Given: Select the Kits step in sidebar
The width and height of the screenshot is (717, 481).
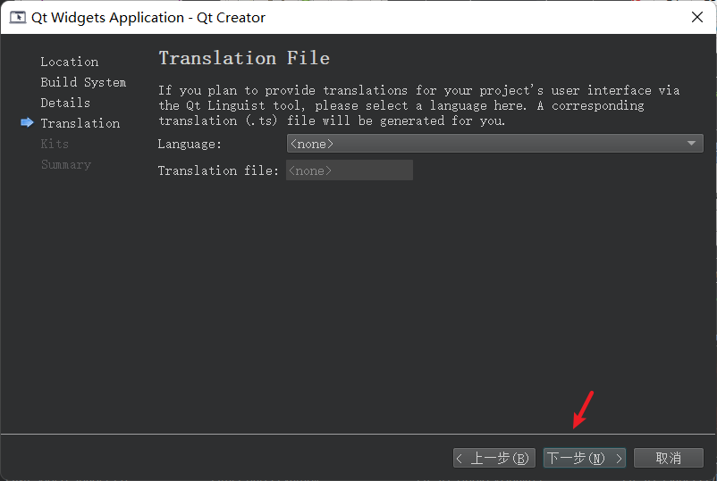Looking at the screenshot, I should [55, 144].
